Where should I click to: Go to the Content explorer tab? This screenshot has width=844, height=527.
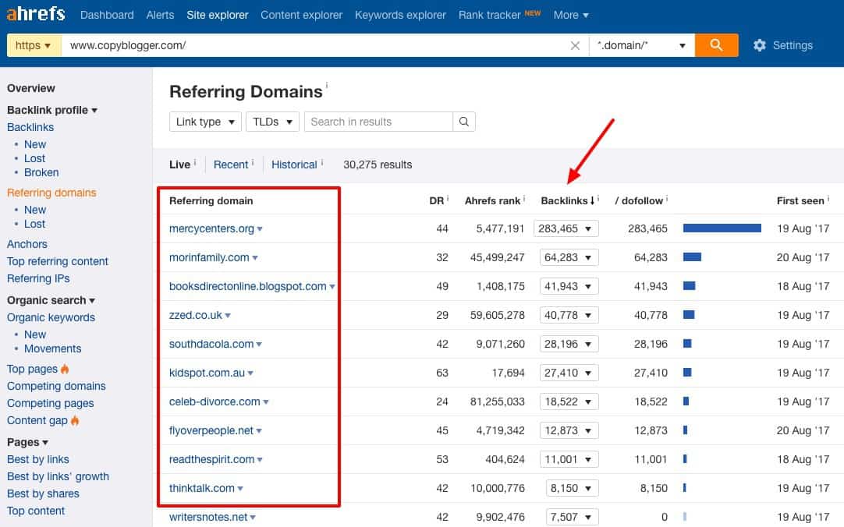pos(301,15)
